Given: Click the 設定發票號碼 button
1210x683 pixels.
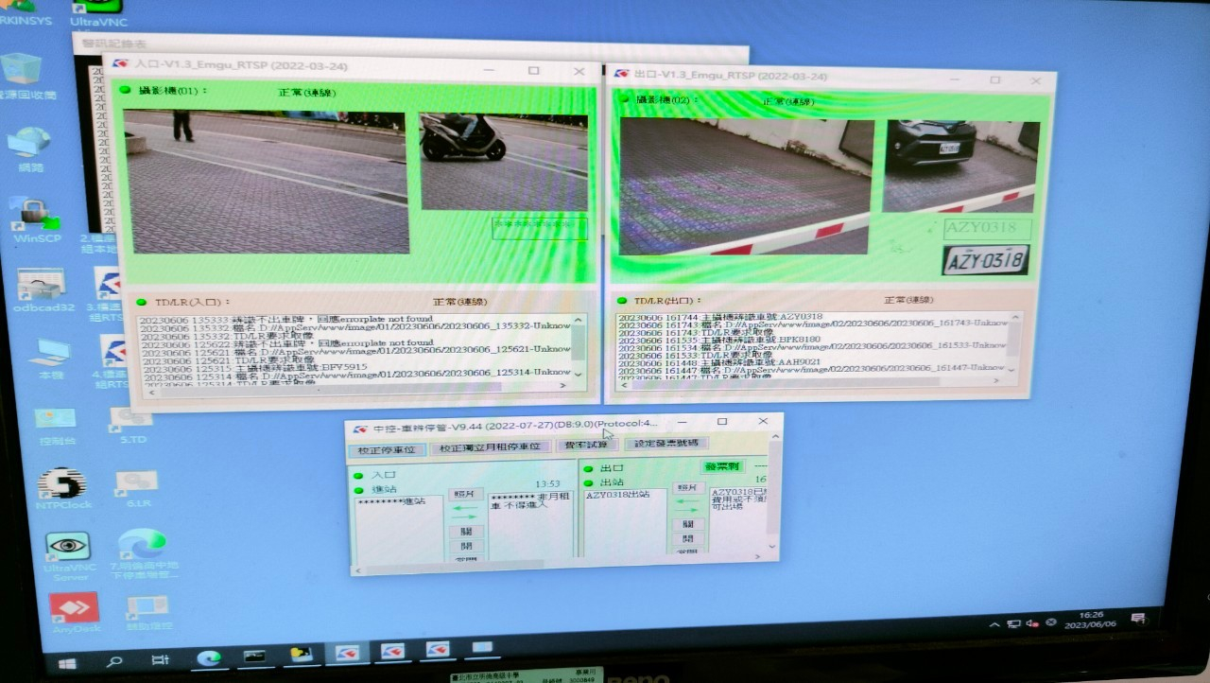Looking at the screenshot, I should (666, 443).
